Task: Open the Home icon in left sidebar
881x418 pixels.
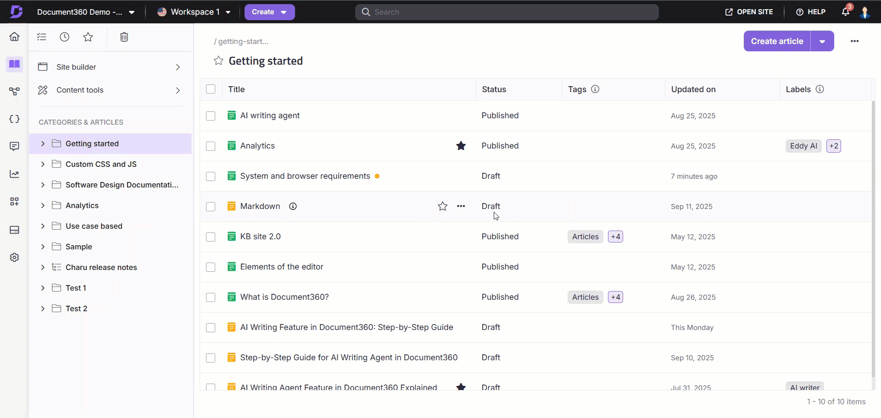Action: tap(14, 37)
